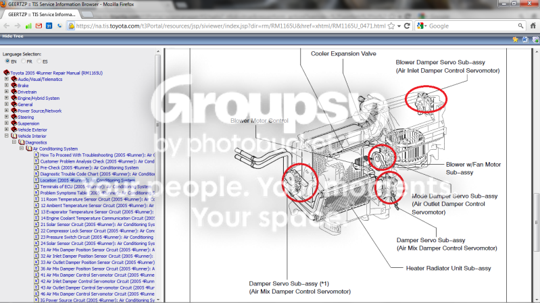Viewport: 540px width, 303px height.
Task: Select the ES language radio button
Action: [39, 61]
